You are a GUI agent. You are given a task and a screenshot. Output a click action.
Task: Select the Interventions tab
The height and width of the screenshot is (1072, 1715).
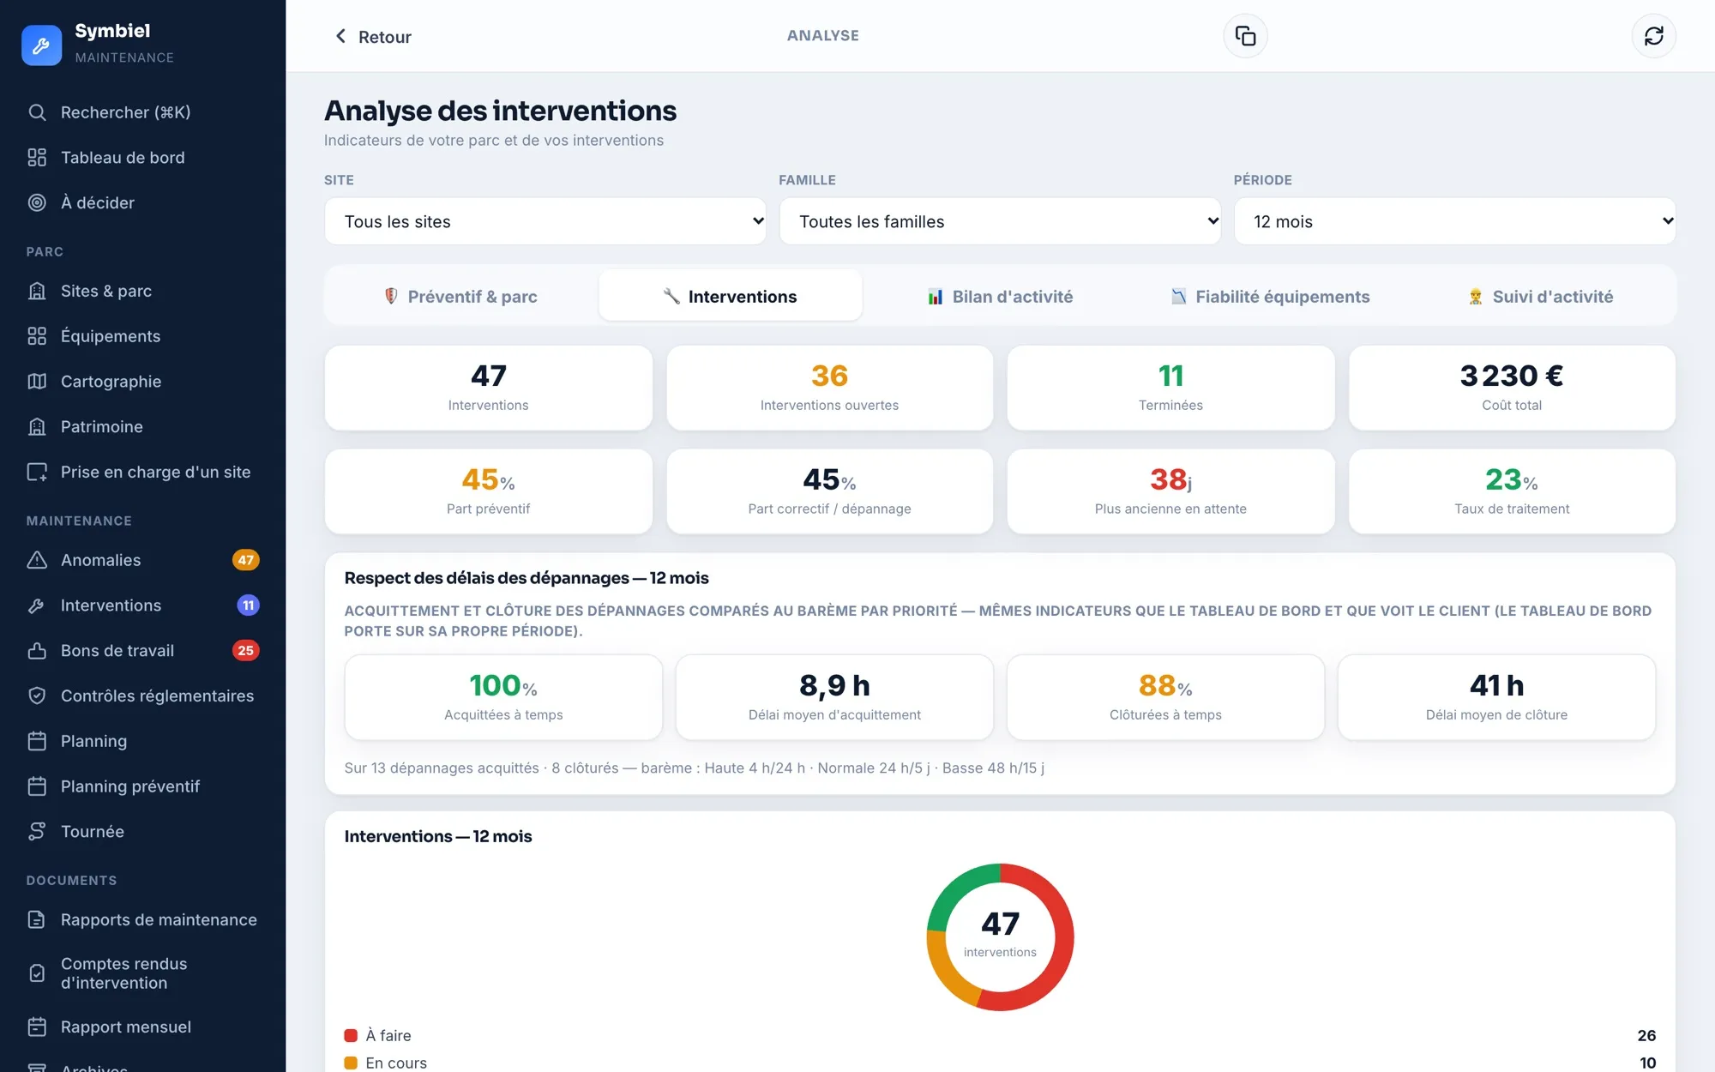731,297
